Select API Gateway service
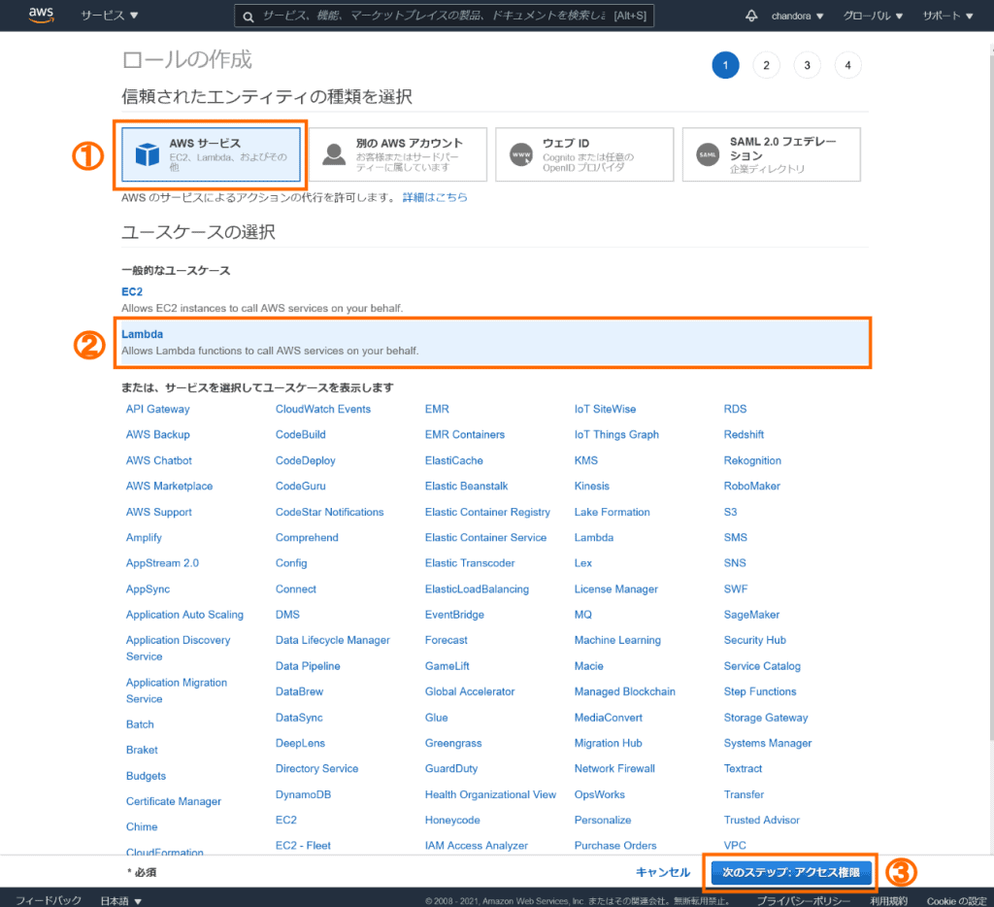This screenshot has width=994, height=907. [158, 409]
